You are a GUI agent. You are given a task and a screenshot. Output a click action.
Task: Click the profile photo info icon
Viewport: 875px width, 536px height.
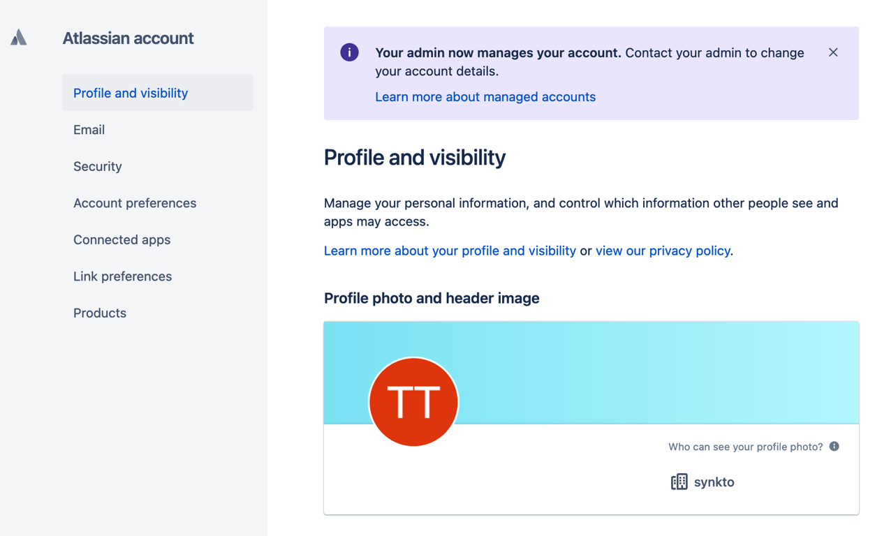[x=834, y=447]
